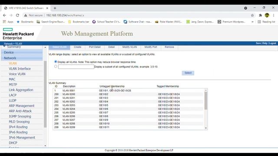Expand the Device menu section
Screen dimensions: 278x156
[22, 52]
